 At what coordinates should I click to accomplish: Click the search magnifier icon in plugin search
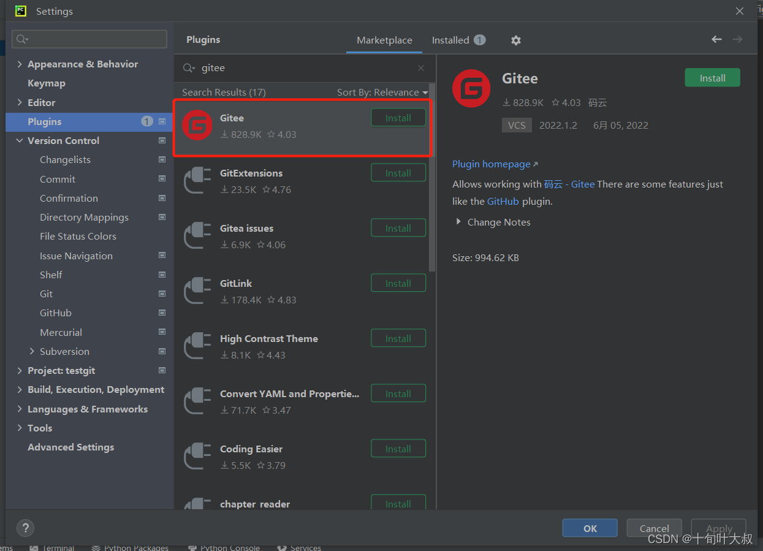tap(189, 68)
